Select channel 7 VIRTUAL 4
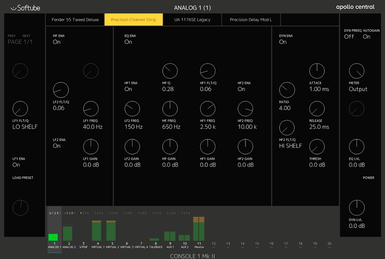This screenshot has width=385, height=259. [141, 245]
